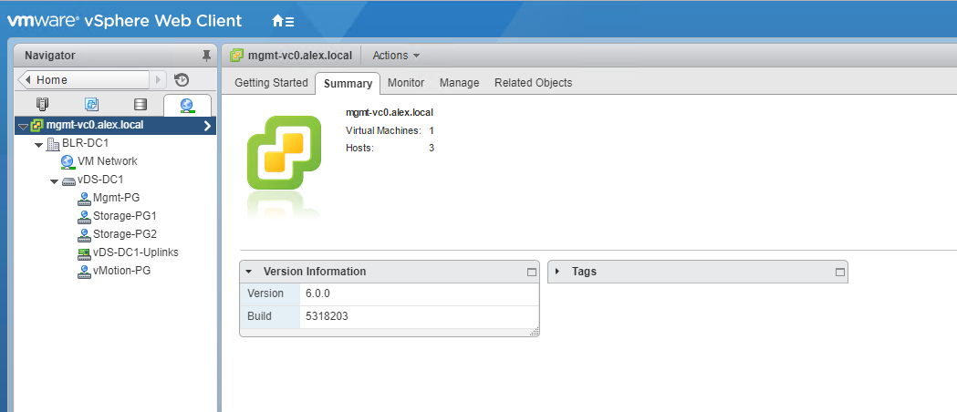Click the VM Network item
The height and width of the screenshot is (412, 957).
pyautogui.click(x=107, y=161)
